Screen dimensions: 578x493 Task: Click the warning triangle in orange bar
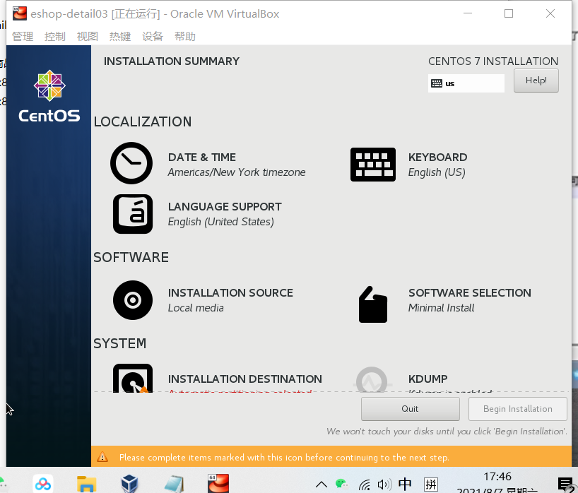click(x=102, y=457)
